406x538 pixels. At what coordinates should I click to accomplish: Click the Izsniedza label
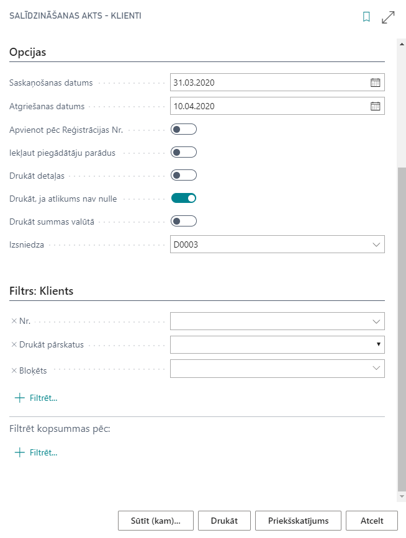coord(27,245)
